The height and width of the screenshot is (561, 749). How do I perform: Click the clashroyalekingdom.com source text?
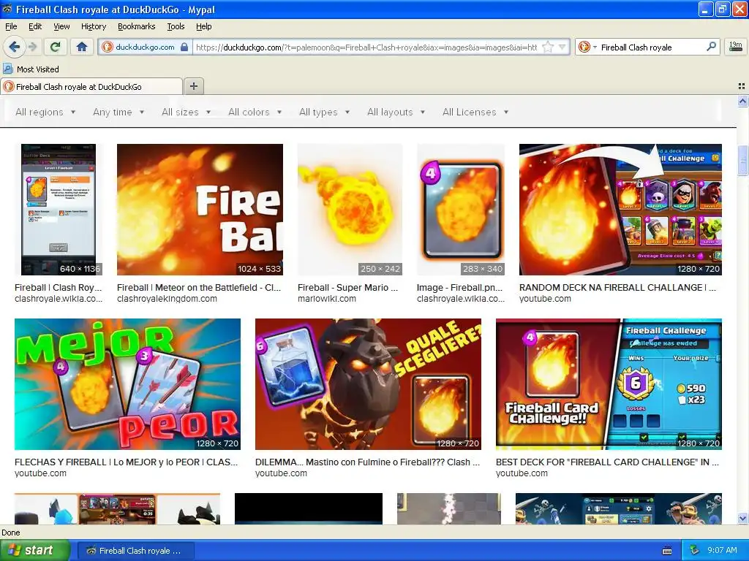click(168, 299)
